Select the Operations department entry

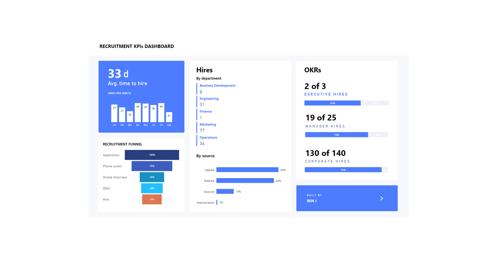coord(208,137)
